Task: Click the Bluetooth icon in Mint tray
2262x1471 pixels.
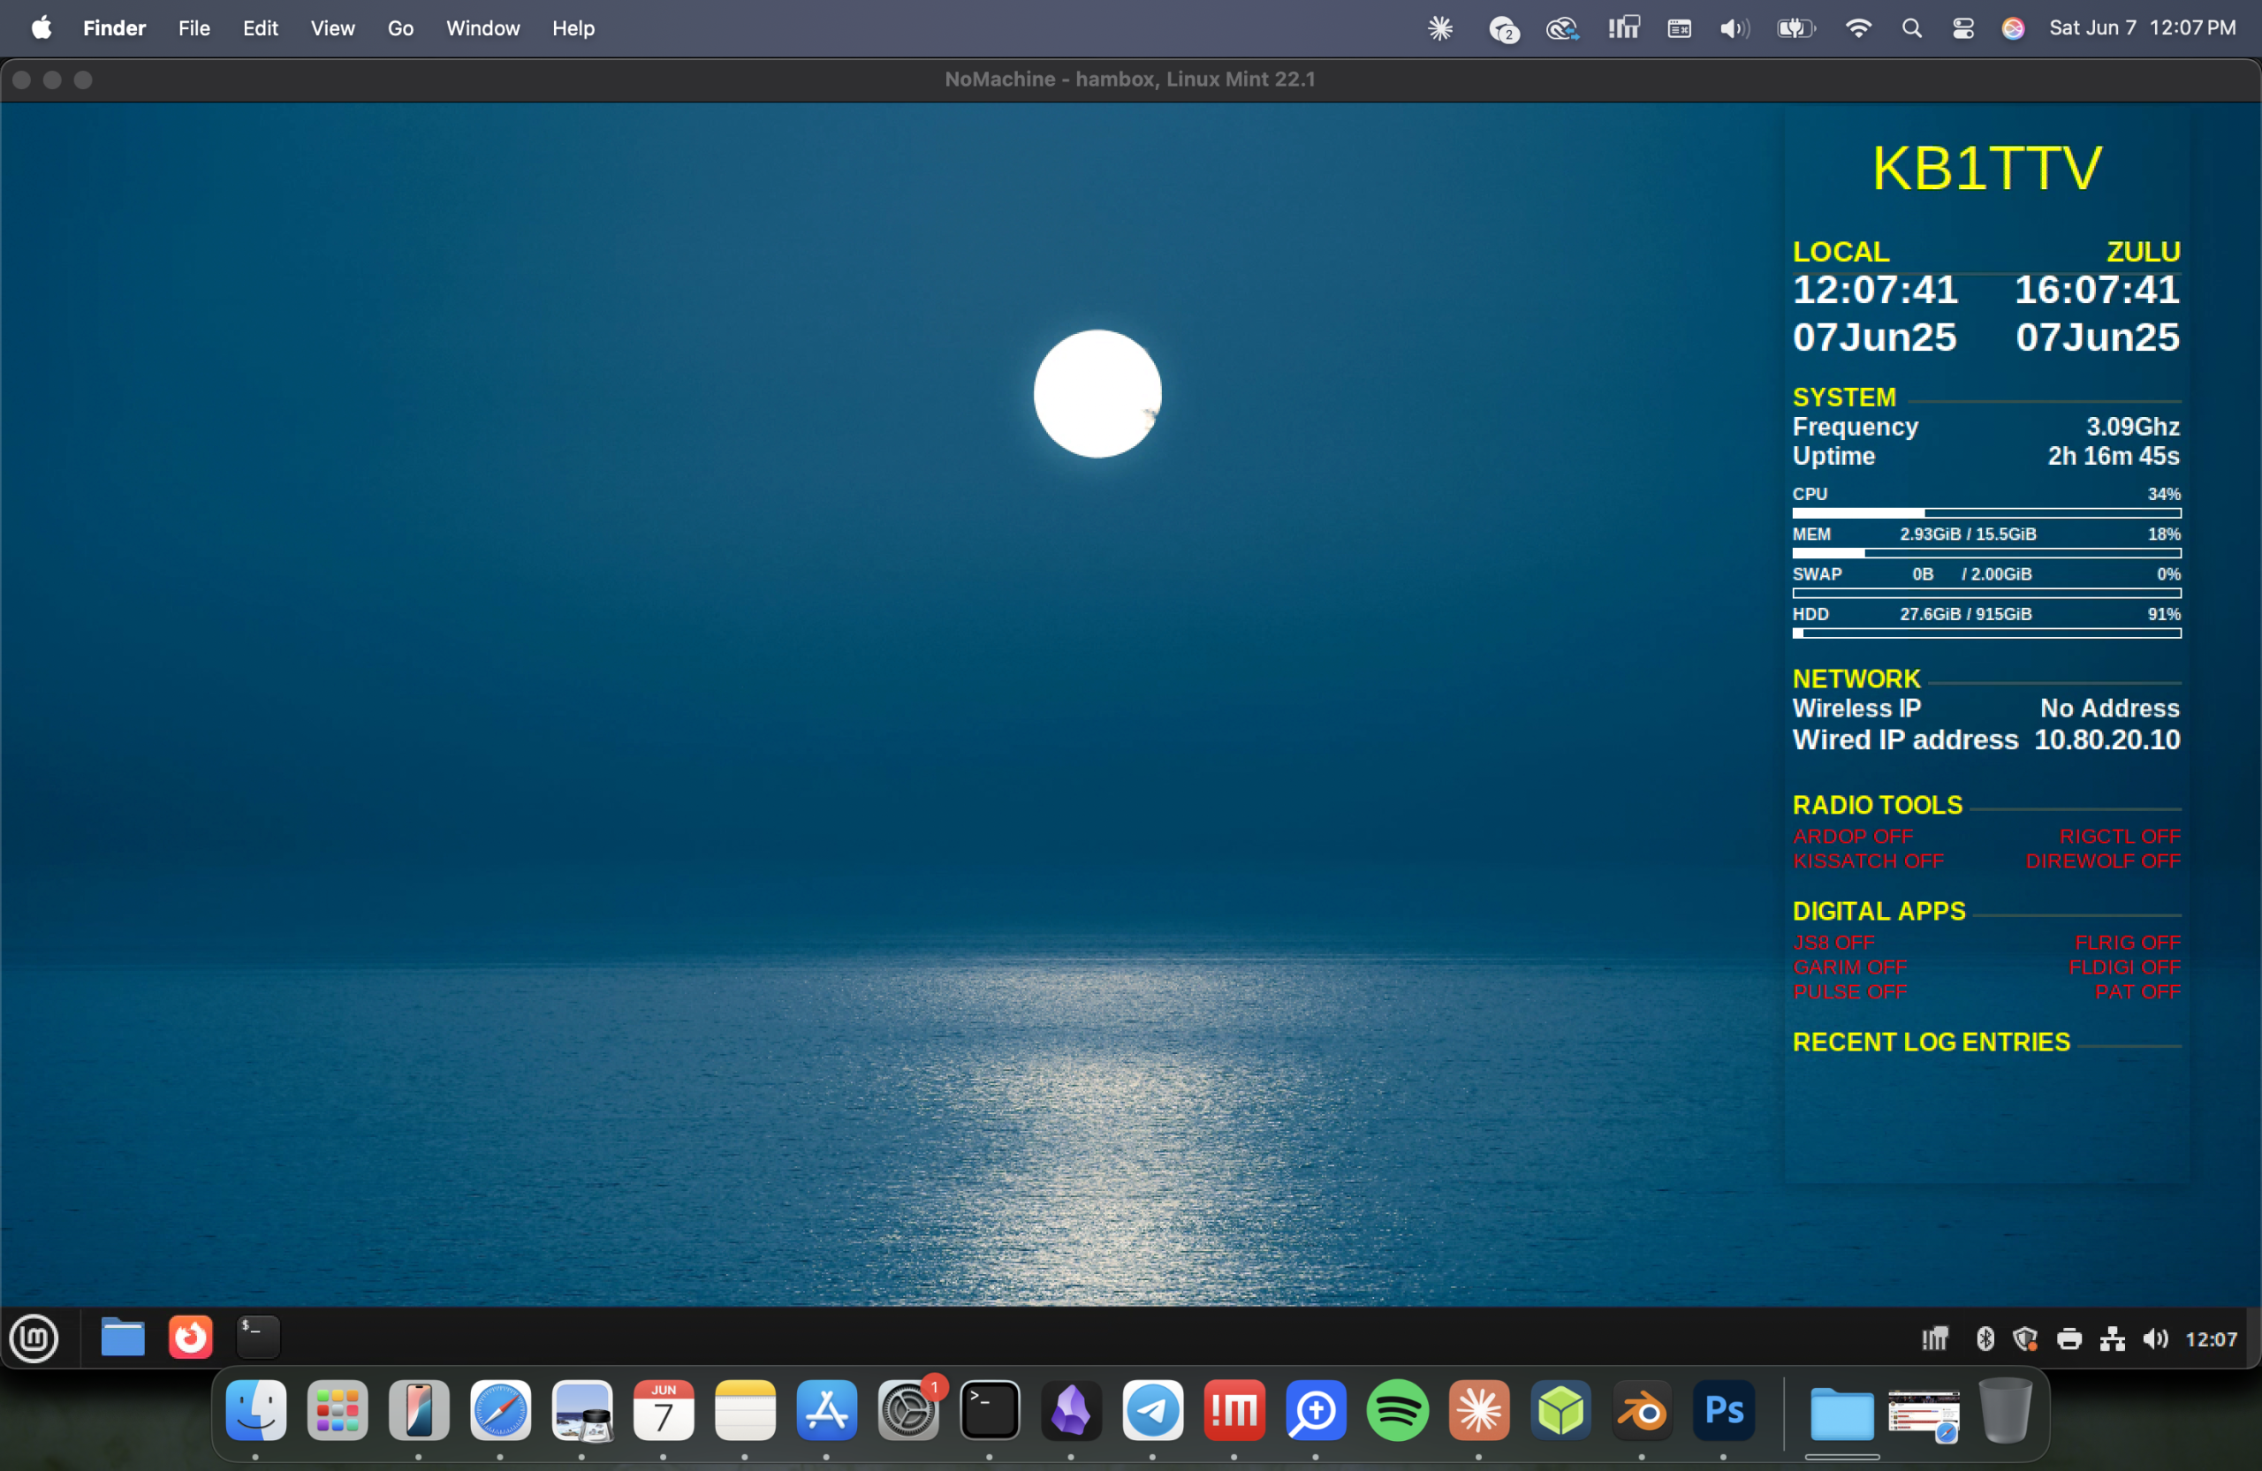Action: pyautogui.click(x=1985, y=1338)
